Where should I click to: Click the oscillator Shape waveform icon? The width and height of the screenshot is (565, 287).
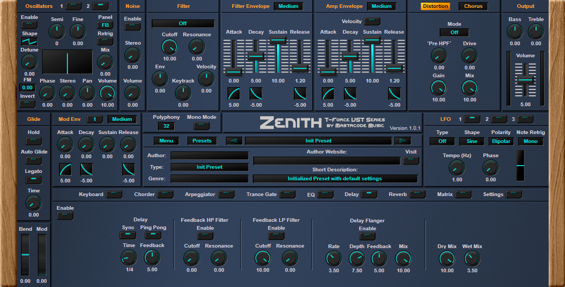(x=29, y=42)
